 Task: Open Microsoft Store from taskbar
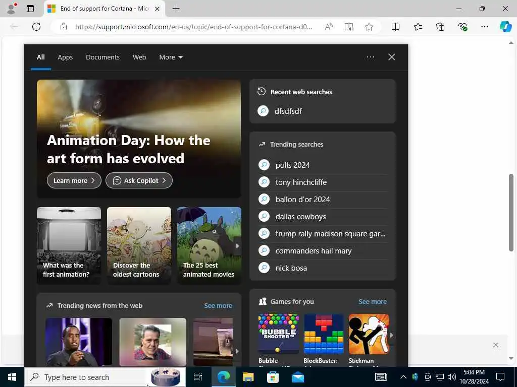[x=273, y=377]
